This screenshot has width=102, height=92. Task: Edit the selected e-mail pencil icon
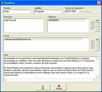click(x=97, y=44)
